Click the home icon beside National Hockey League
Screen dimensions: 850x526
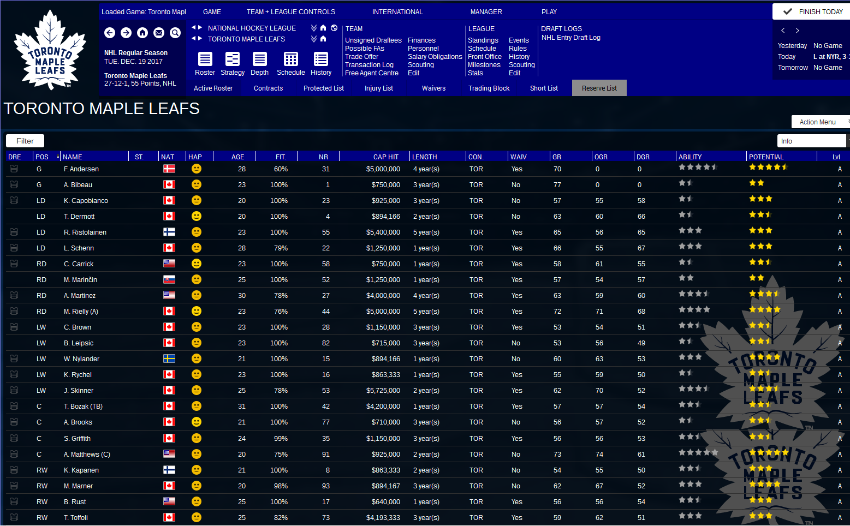point(323,28)
